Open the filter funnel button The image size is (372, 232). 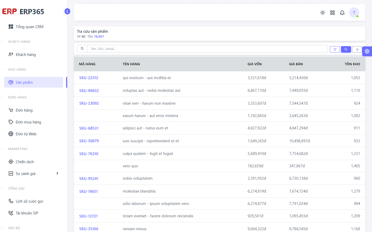point(335,49)
